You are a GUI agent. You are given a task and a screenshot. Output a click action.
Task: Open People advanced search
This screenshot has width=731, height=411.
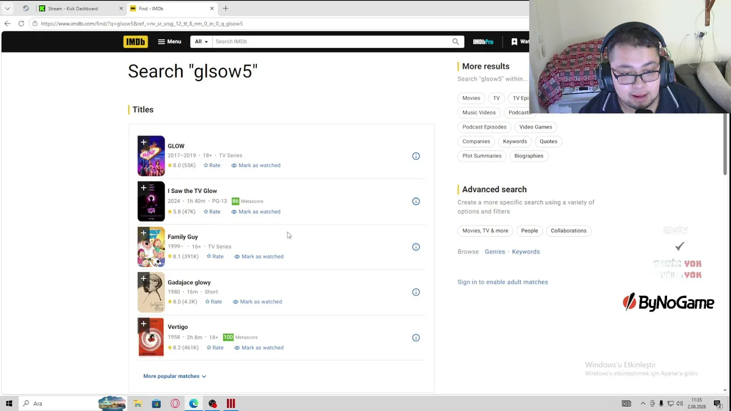pyautogui.click(x=529, y=231)
